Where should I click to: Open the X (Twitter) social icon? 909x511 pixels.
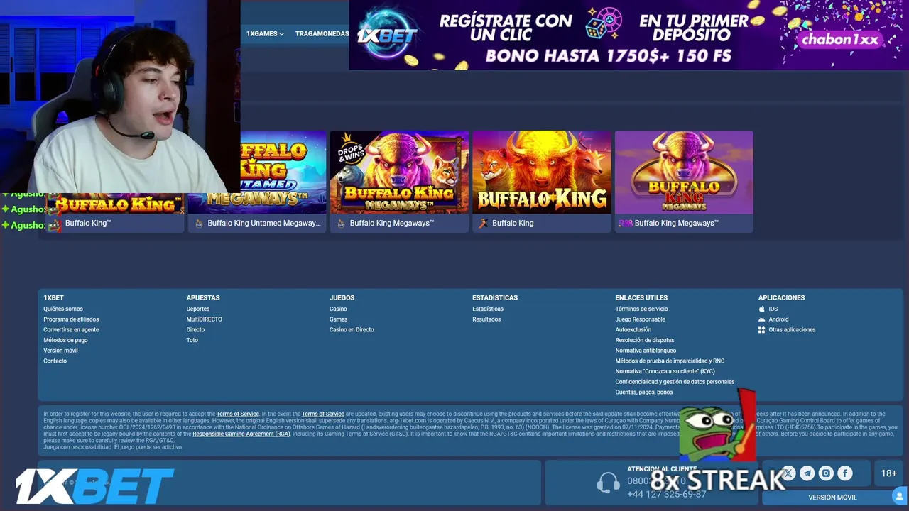point(788,473)
